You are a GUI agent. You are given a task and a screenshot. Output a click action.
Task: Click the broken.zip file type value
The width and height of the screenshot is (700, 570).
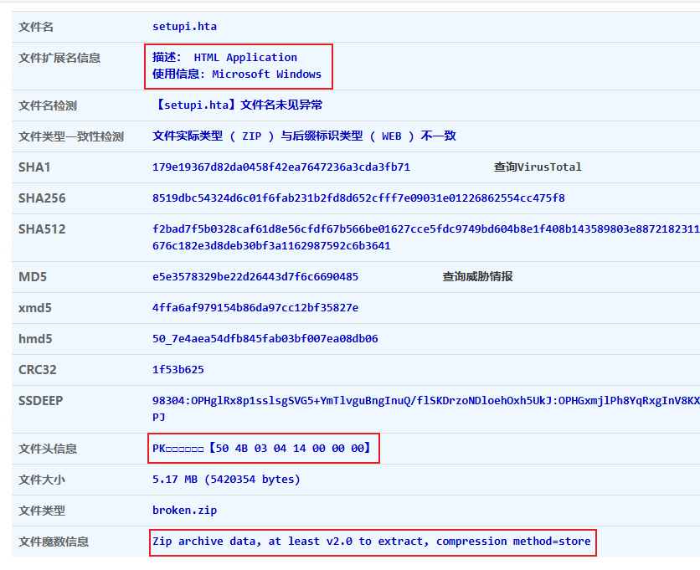[184, 511]
